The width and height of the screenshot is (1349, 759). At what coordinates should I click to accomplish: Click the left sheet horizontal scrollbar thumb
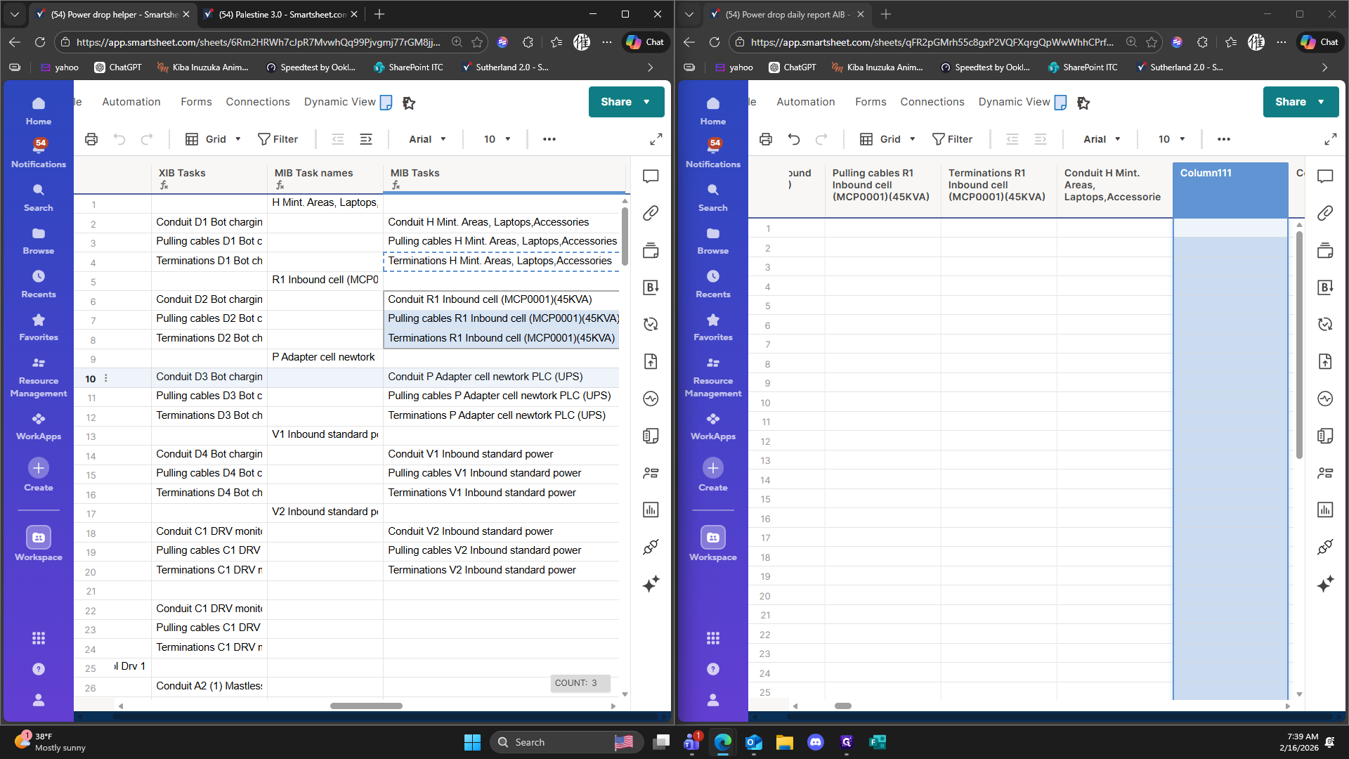[366, 706]
